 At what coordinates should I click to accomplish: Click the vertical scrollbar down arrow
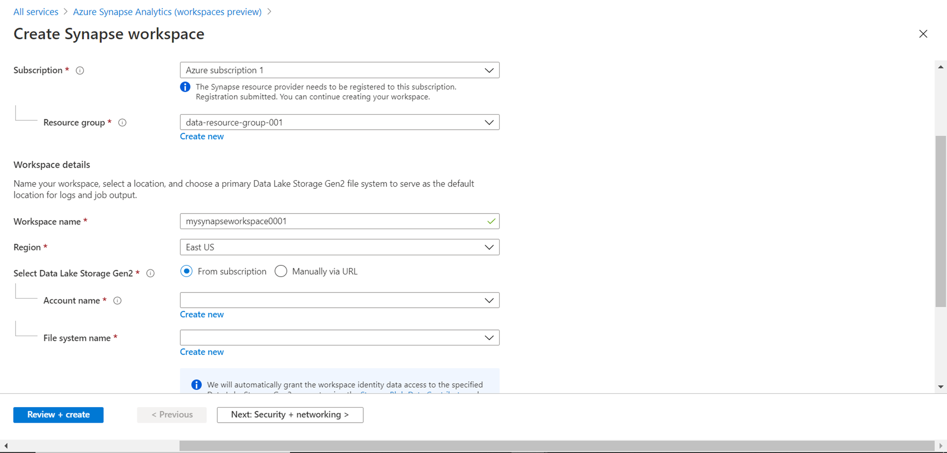[940, 387]
